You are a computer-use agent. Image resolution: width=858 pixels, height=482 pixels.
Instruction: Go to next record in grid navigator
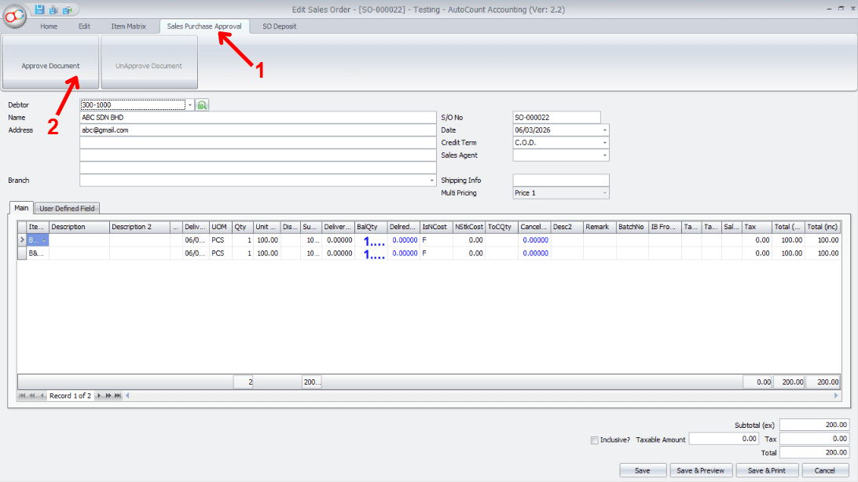pos(99,396)
